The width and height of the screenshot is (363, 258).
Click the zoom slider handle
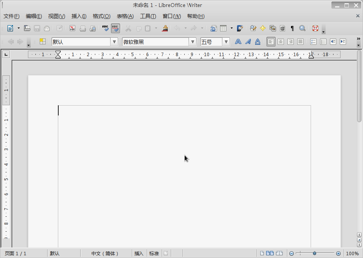315,253
